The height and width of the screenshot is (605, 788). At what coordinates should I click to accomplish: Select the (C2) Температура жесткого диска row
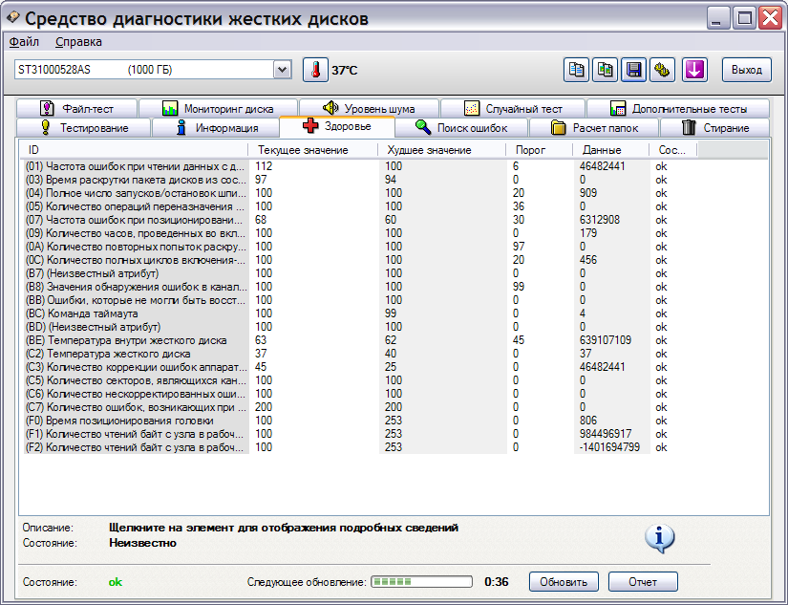[x=134, y=354]
